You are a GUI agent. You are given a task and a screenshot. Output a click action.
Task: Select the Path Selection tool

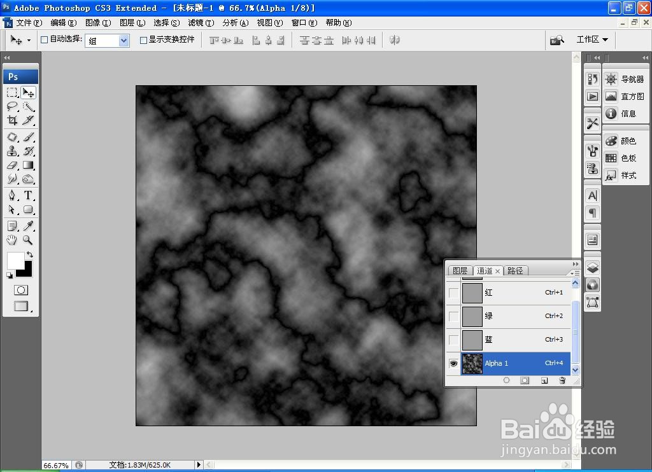[x=12, y=209]
